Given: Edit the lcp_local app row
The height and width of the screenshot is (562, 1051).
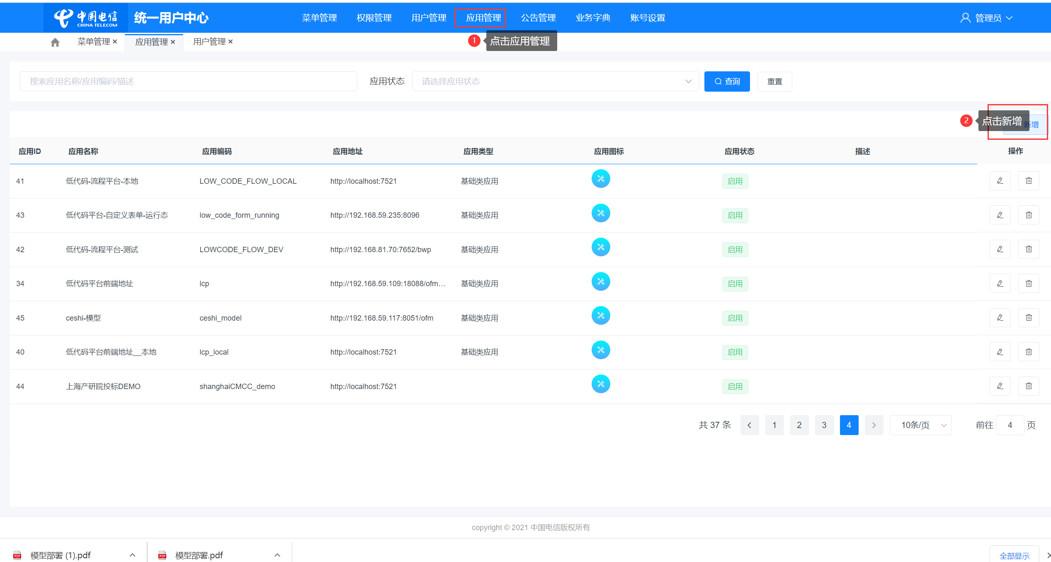Looking at the screenshot, I should tap(1000, 352).
